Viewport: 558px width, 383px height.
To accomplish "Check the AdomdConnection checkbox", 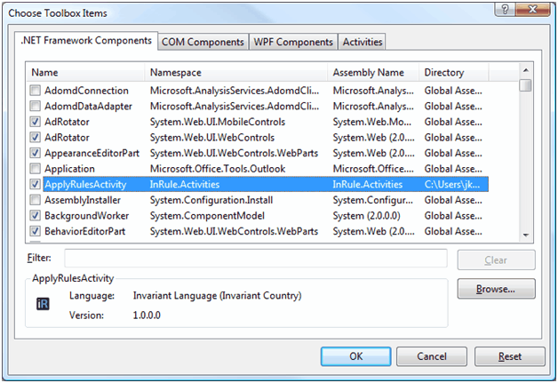I will tap(36, 91).
